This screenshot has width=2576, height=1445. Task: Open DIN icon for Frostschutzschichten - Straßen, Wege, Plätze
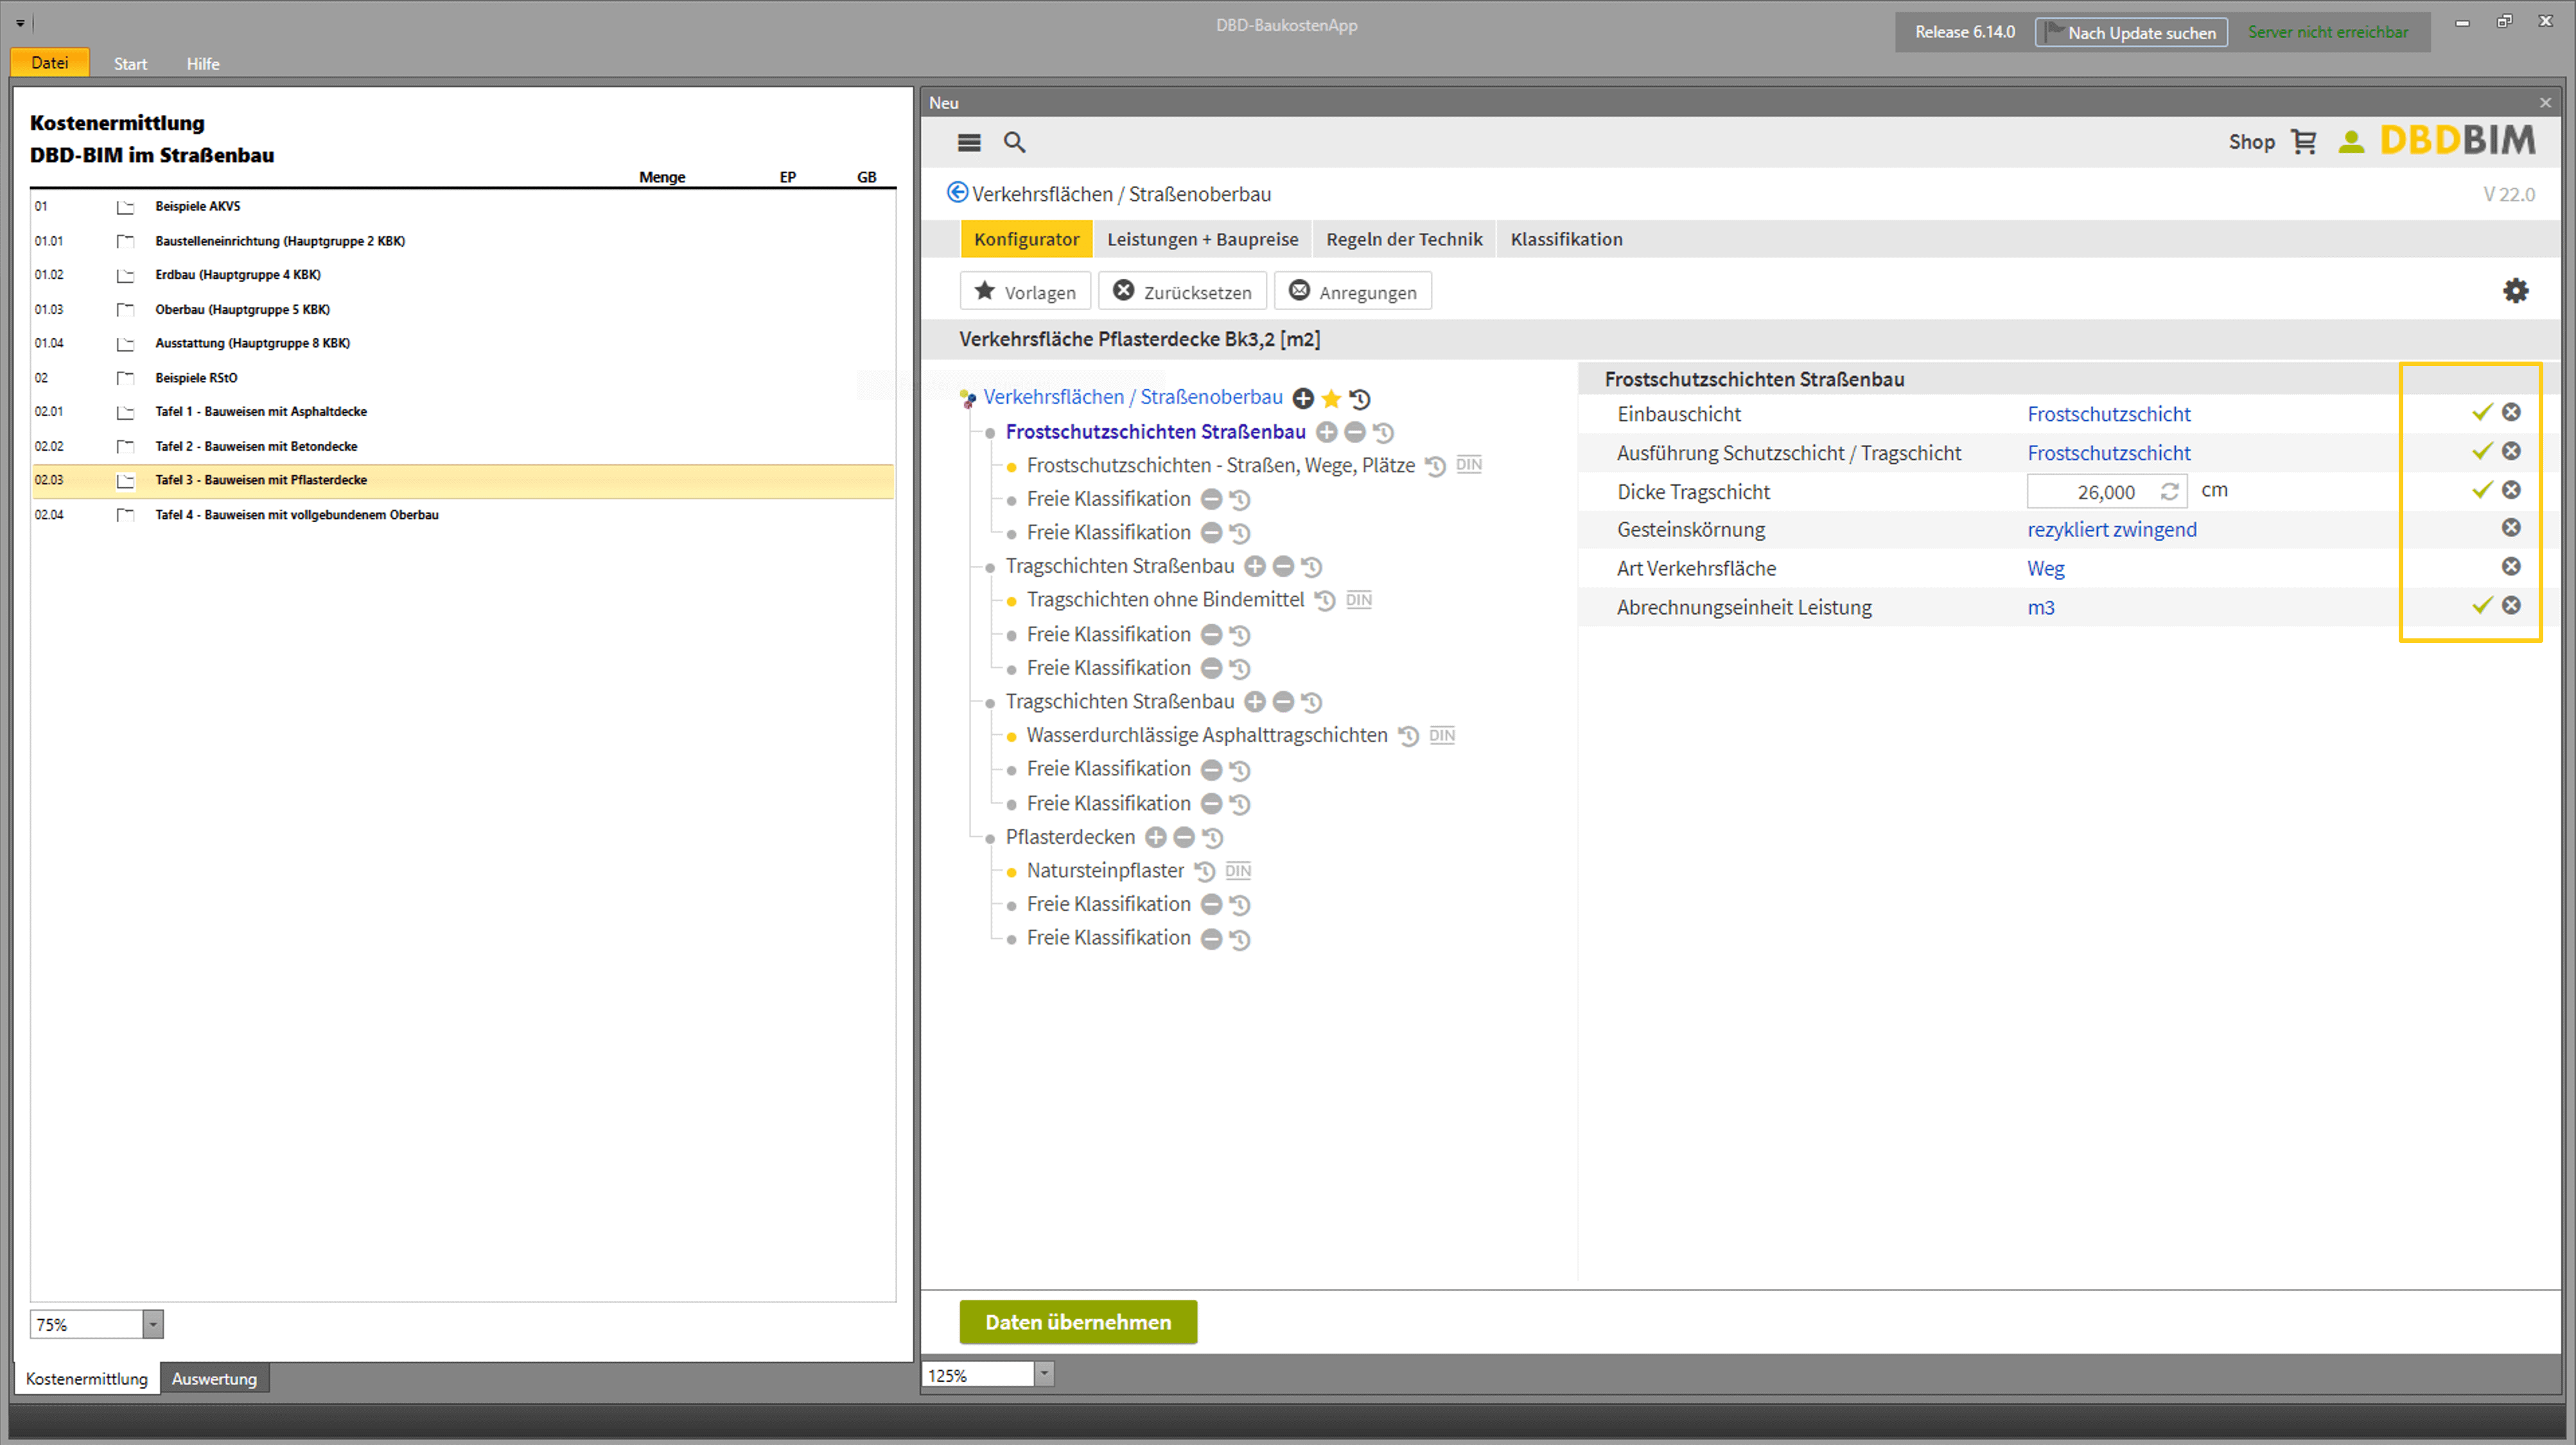point(1469,464)
